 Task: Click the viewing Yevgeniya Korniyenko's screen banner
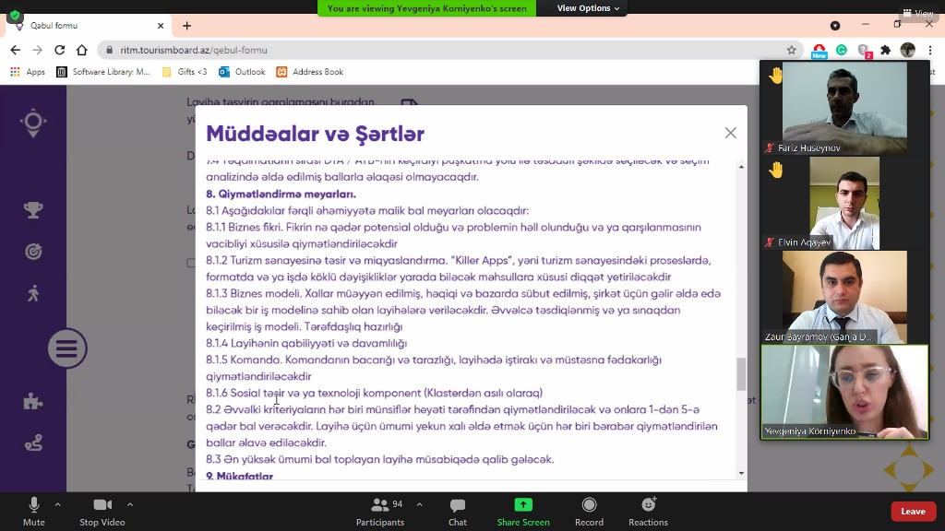[x=426, y=8]
